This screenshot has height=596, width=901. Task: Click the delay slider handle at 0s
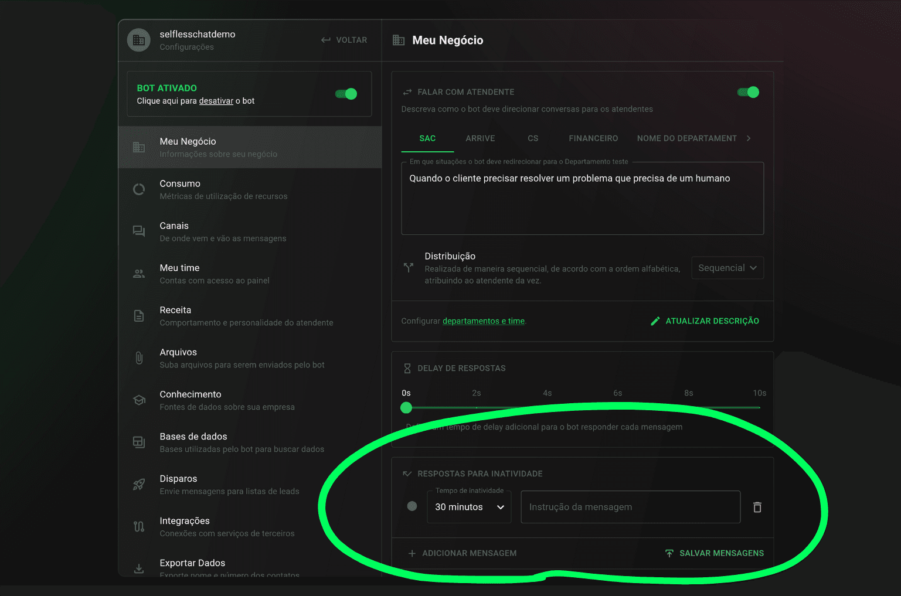tap(406, 407)
